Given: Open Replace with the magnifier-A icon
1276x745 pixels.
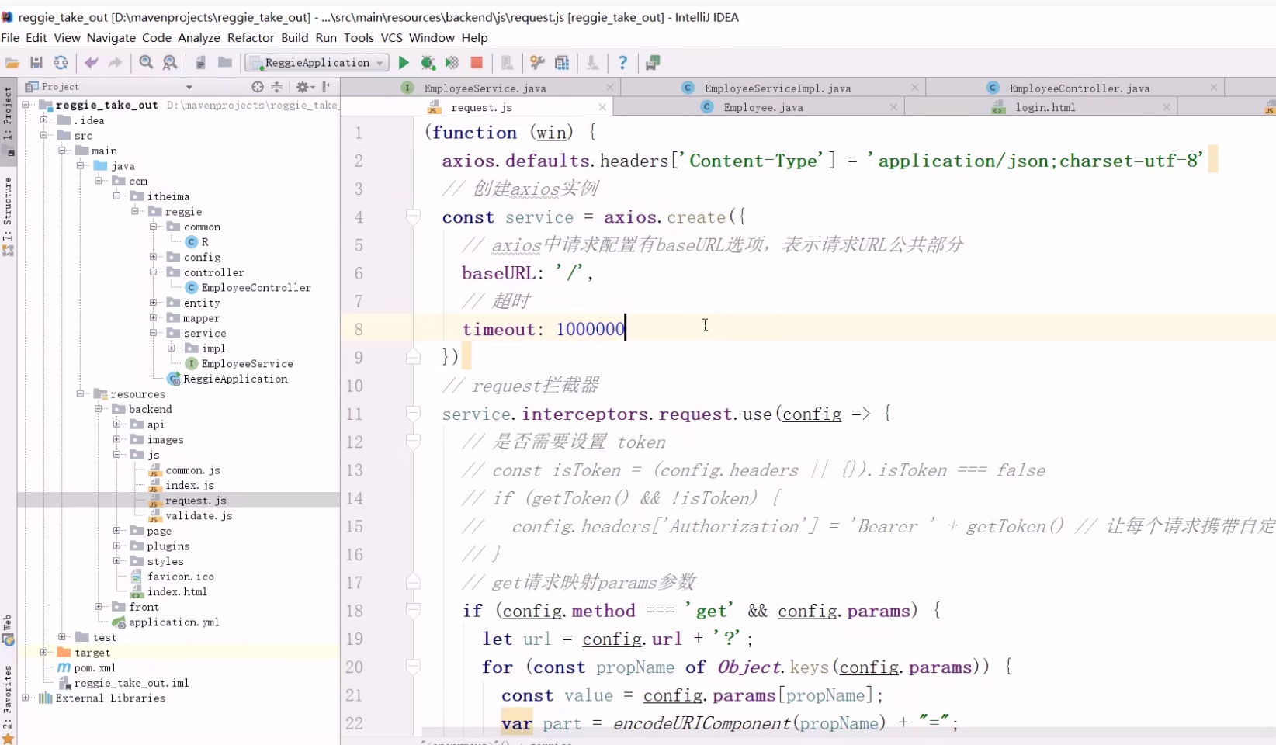Looking at the screenshot, I should click(170, 63).
